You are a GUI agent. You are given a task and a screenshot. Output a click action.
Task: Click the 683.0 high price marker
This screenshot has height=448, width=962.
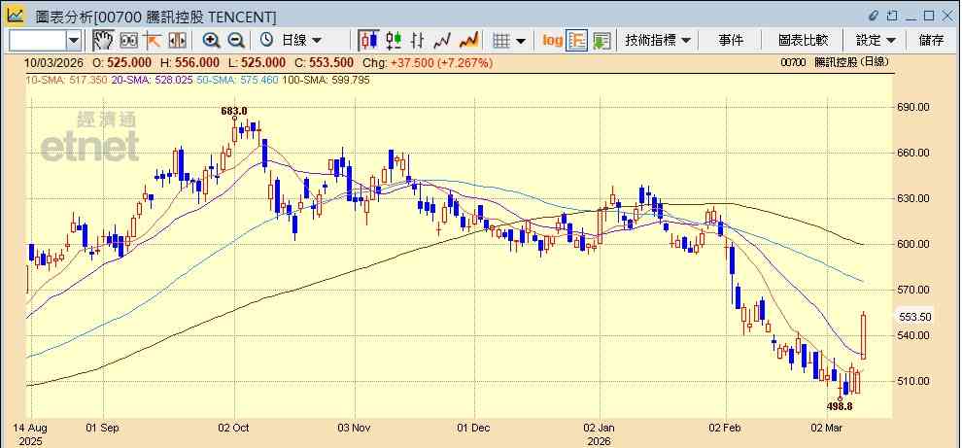[234, 111]
